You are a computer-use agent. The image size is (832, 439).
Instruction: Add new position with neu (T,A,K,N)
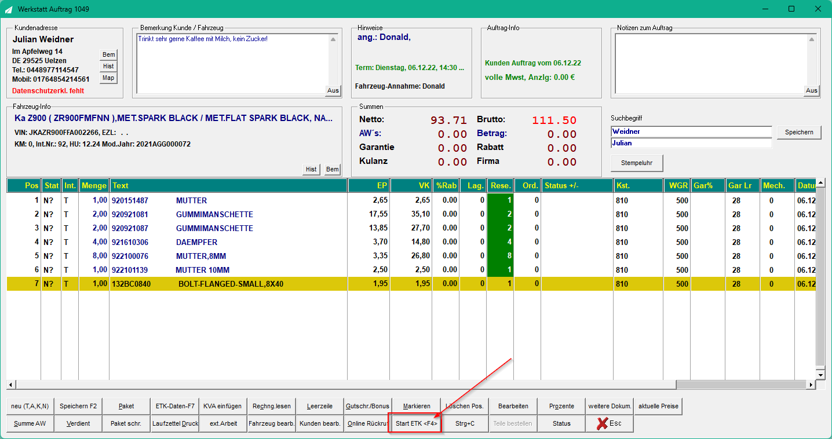[30, 406]
